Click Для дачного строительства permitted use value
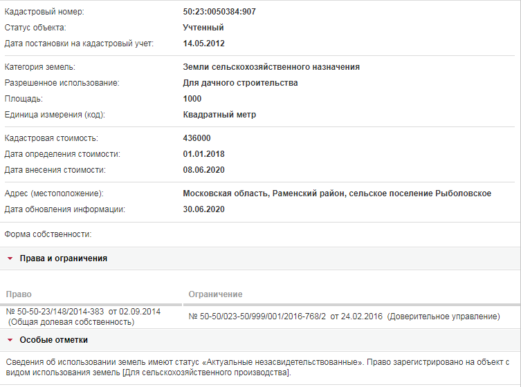The width and height of the screenshot is (521, 387). pos(240,83)
